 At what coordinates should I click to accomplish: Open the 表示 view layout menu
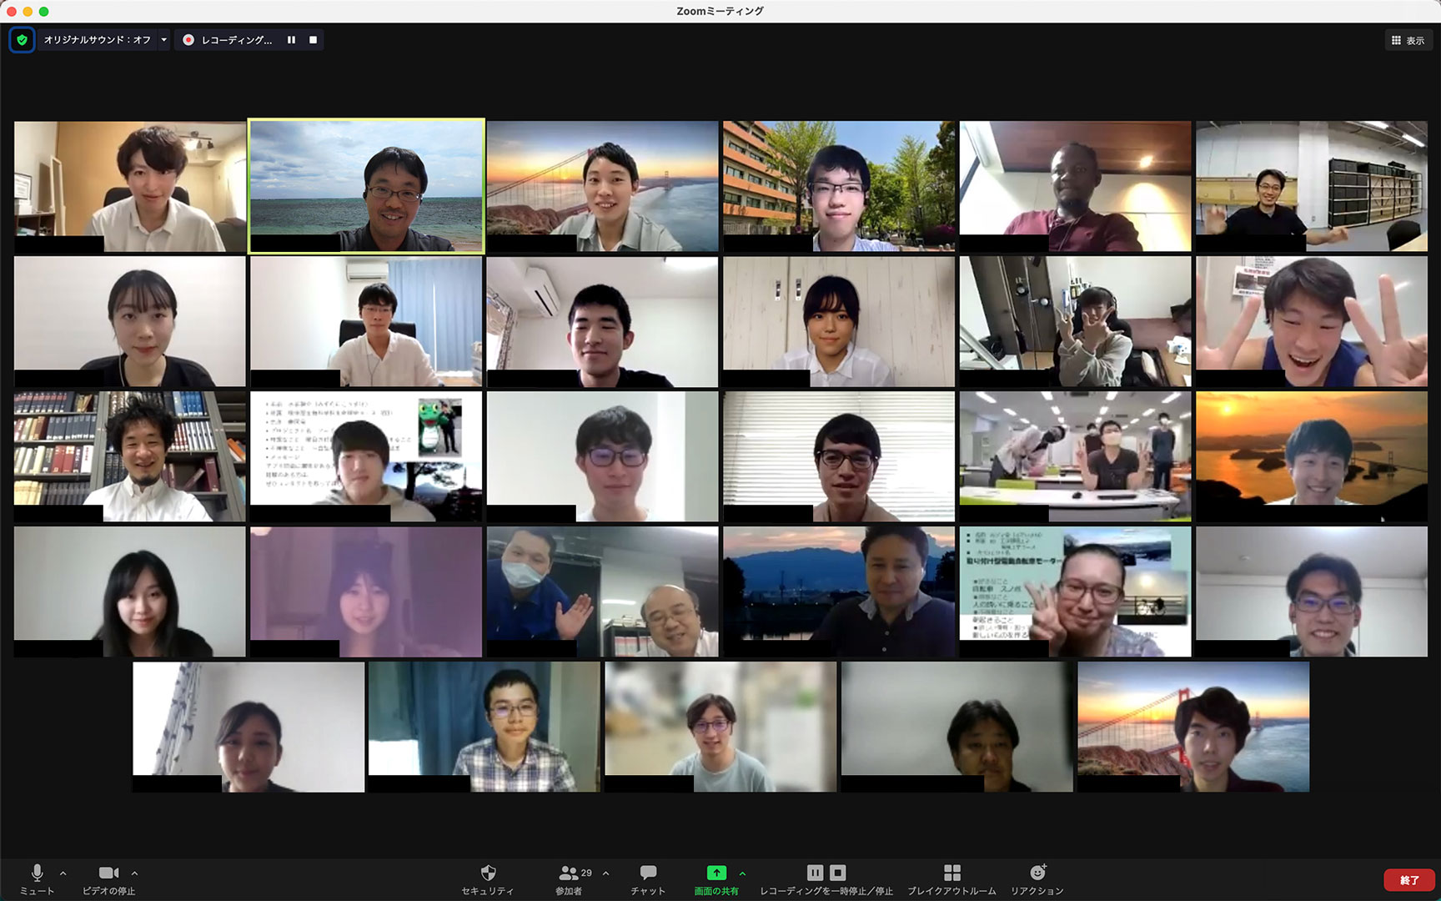tap(1408, 40)
